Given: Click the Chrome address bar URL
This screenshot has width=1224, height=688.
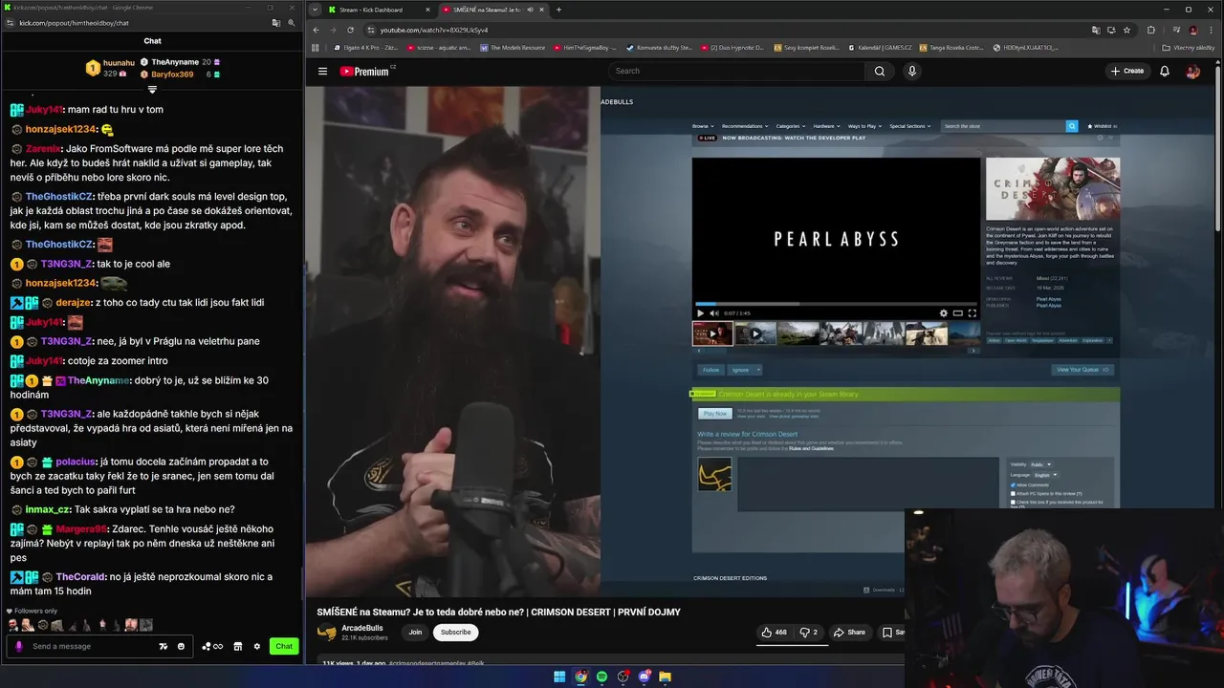Looking at the screenshot, I should [x=433, y=30].
